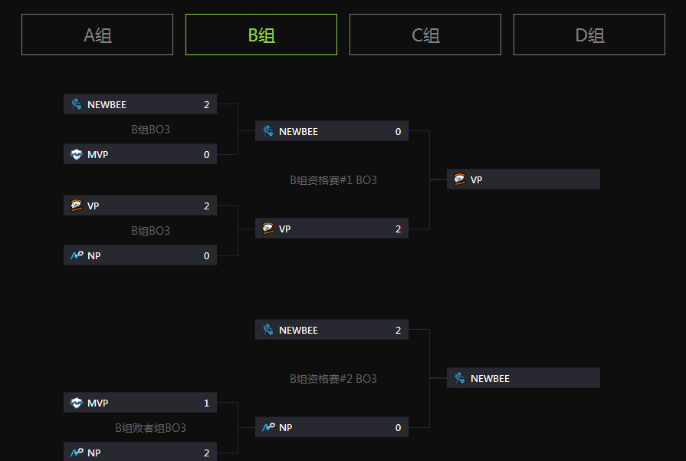The height and width of the screenshot is (461, 686).
Task: Click NP logo in 资格赛#2 match
Action: click(x=268, y=427)
